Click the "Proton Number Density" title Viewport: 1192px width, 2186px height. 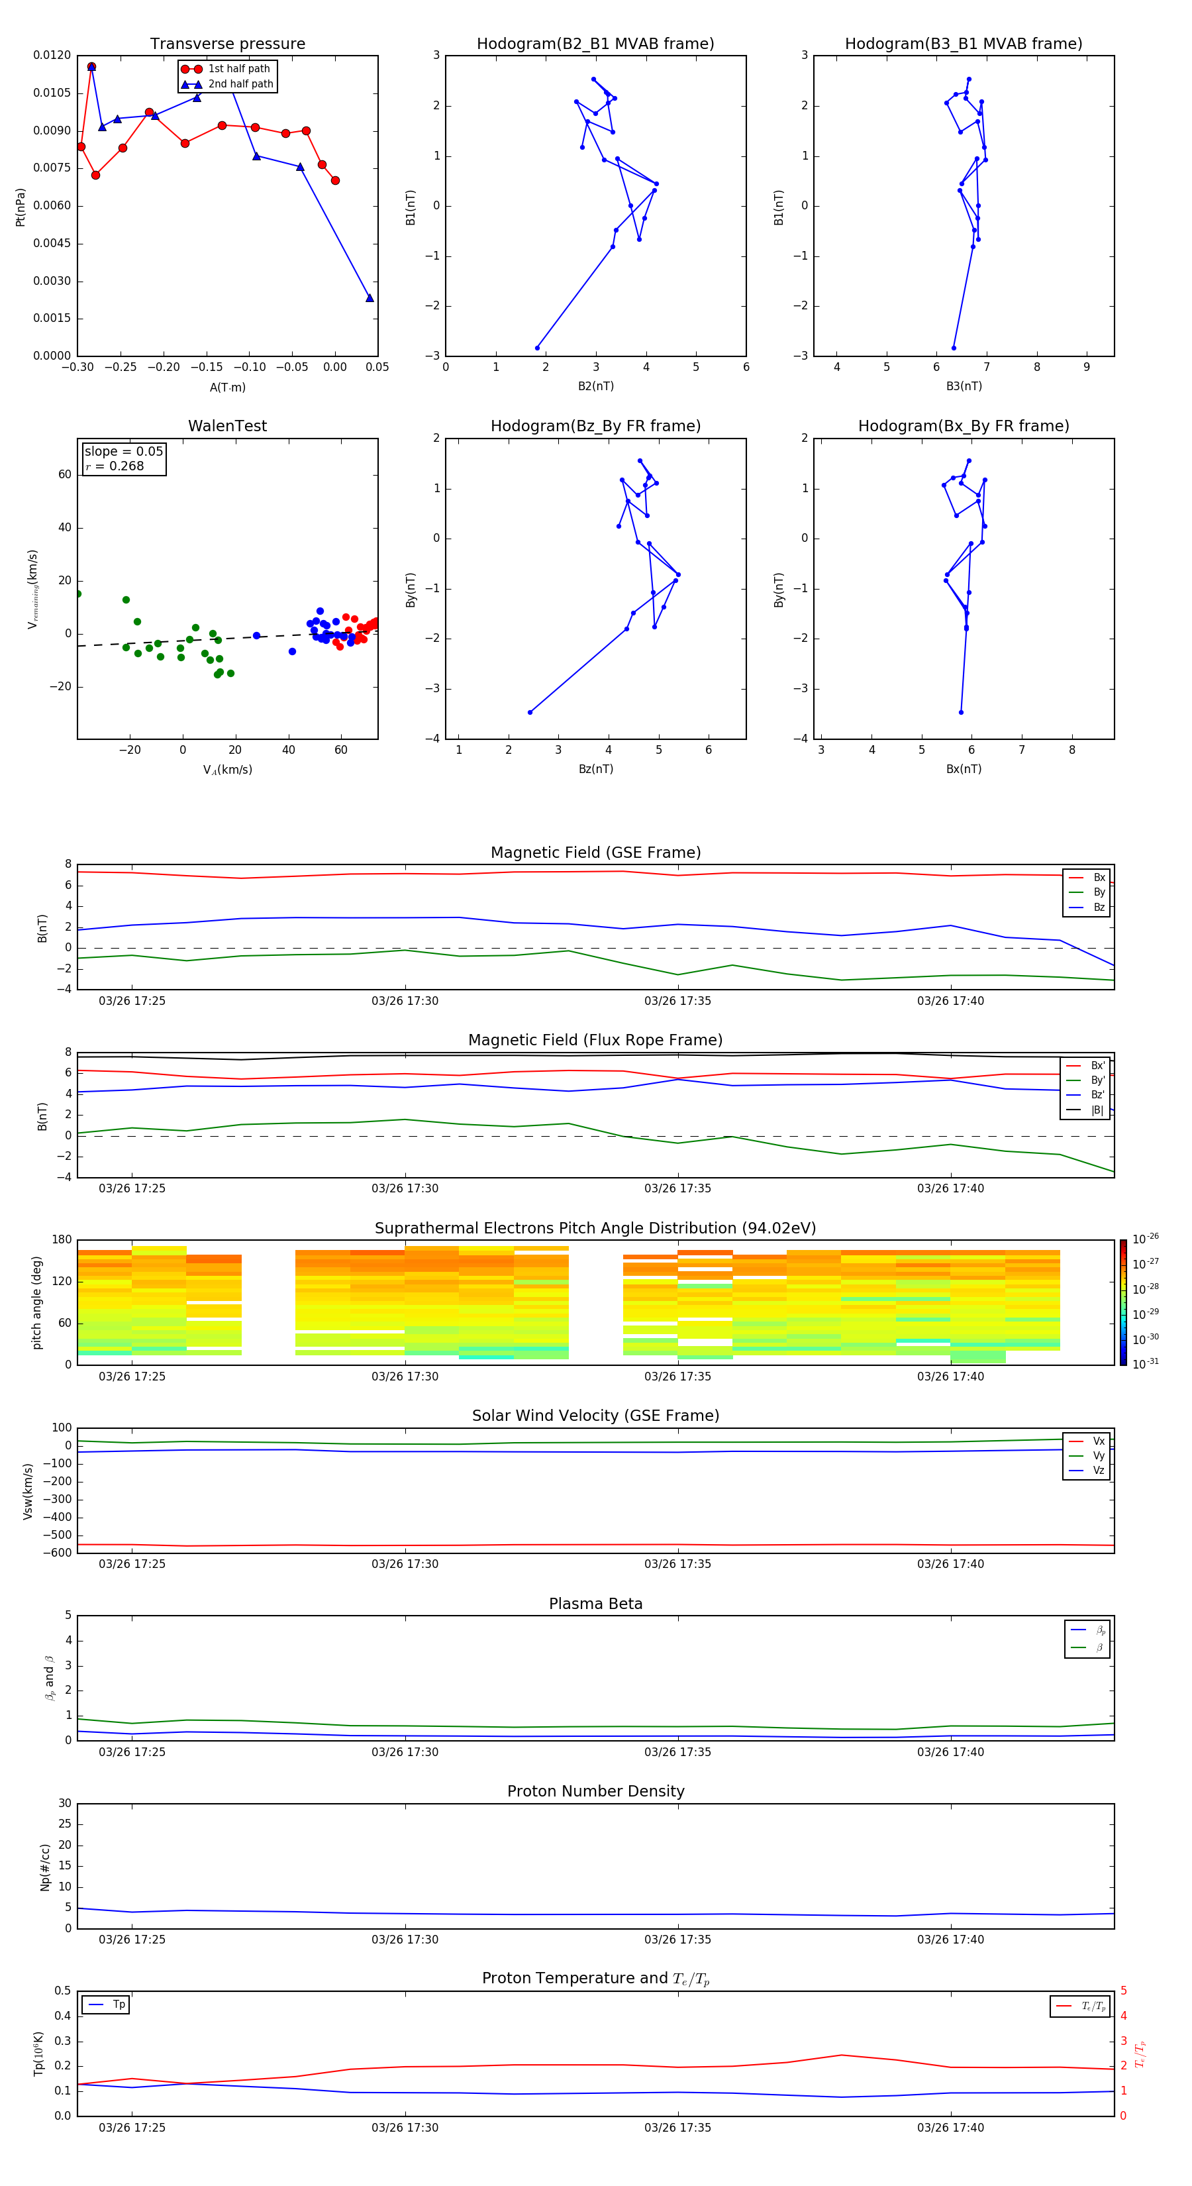[595, 1791]
